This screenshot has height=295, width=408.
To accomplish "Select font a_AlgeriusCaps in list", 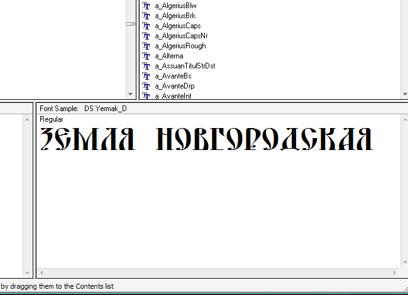I will click(x=178, y=26).
